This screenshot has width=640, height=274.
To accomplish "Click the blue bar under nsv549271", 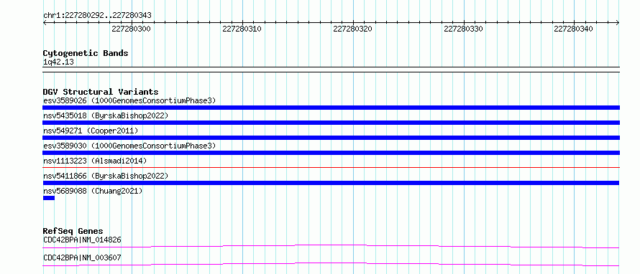I will click(331, 138).
